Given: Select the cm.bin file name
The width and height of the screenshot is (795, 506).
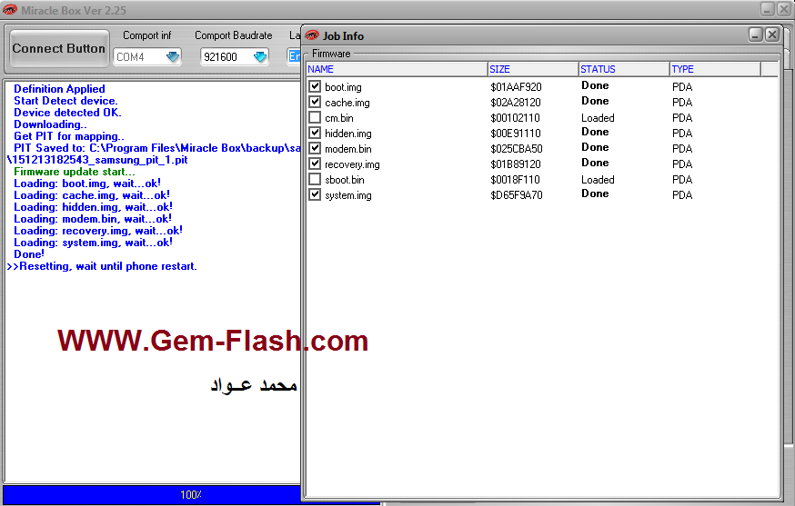Looking at the screenshot, I should click(339, 118).
